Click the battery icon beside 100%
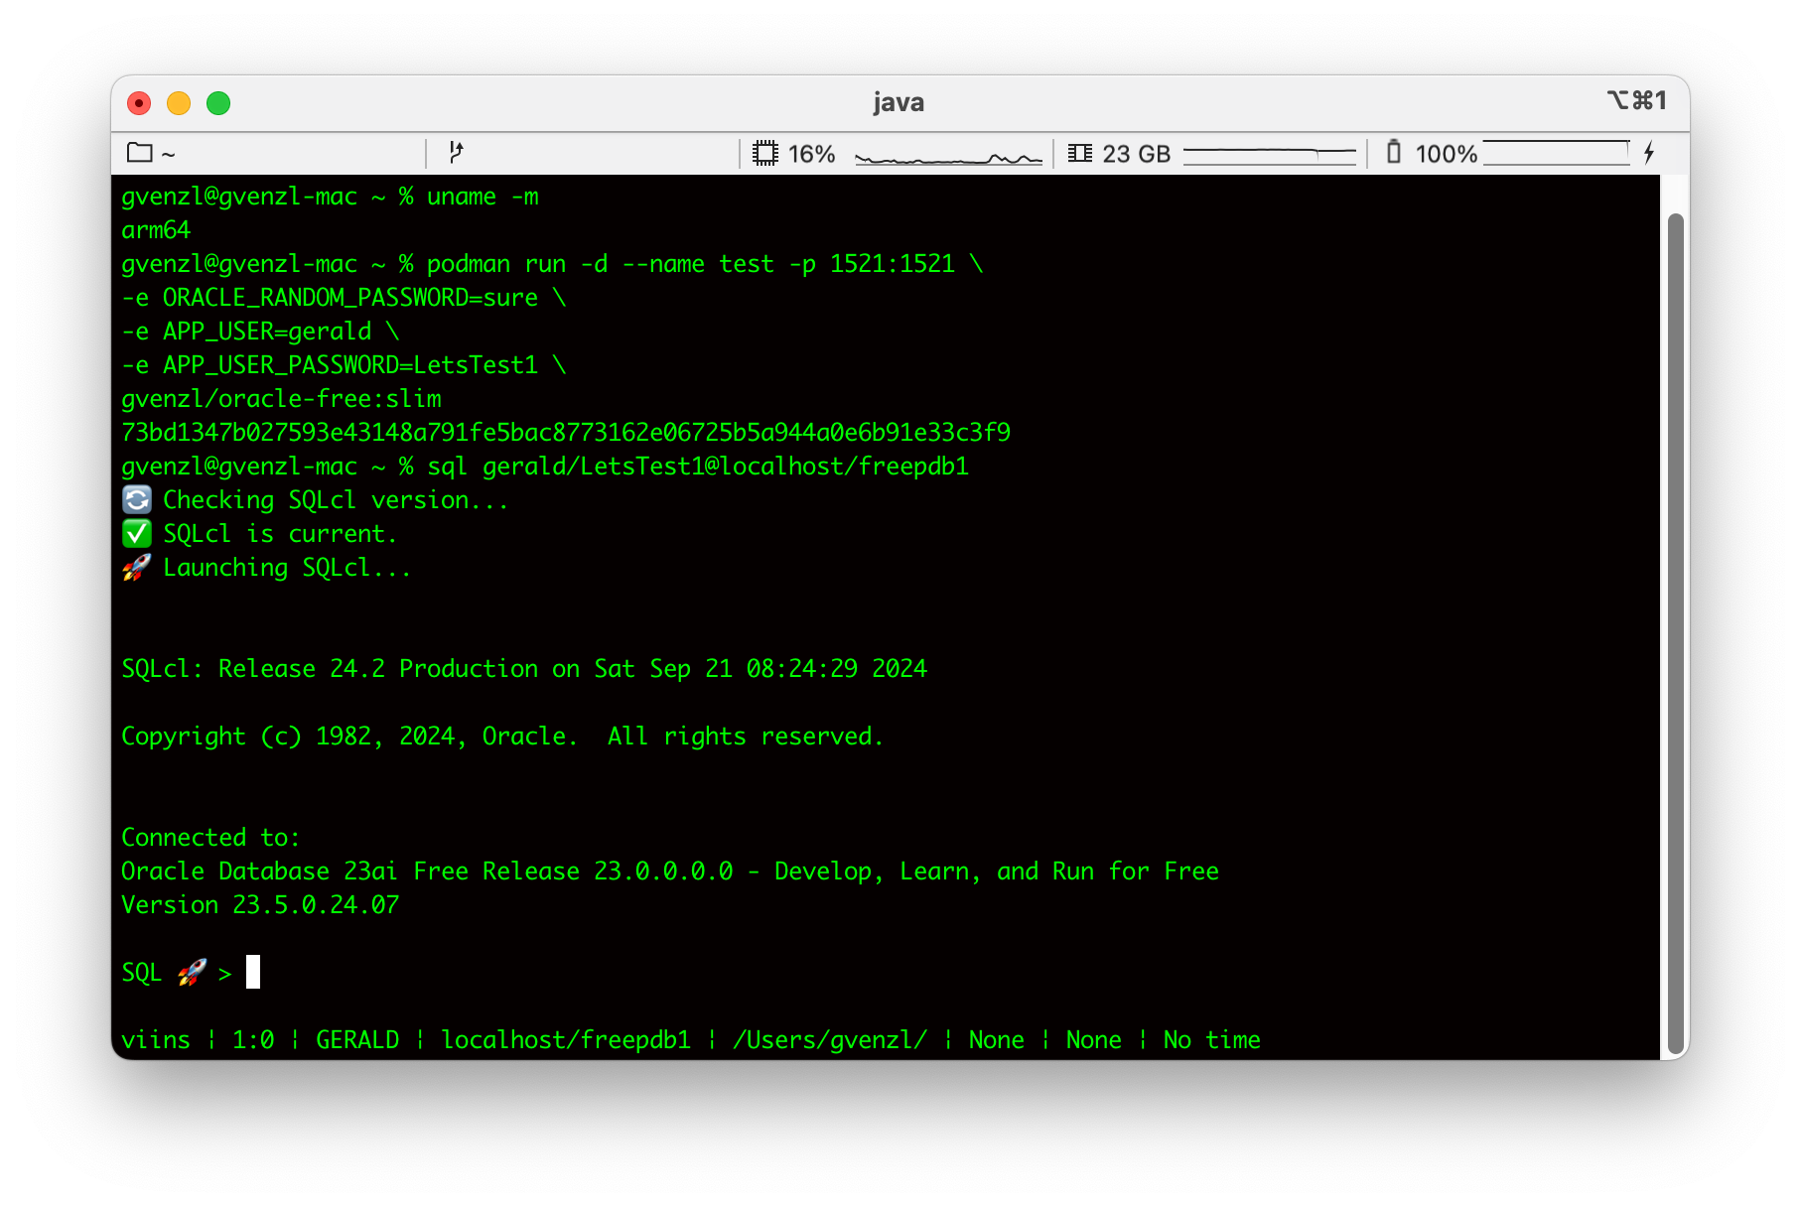This screenshot has width=1801, height=1207. coord(1394,152)
